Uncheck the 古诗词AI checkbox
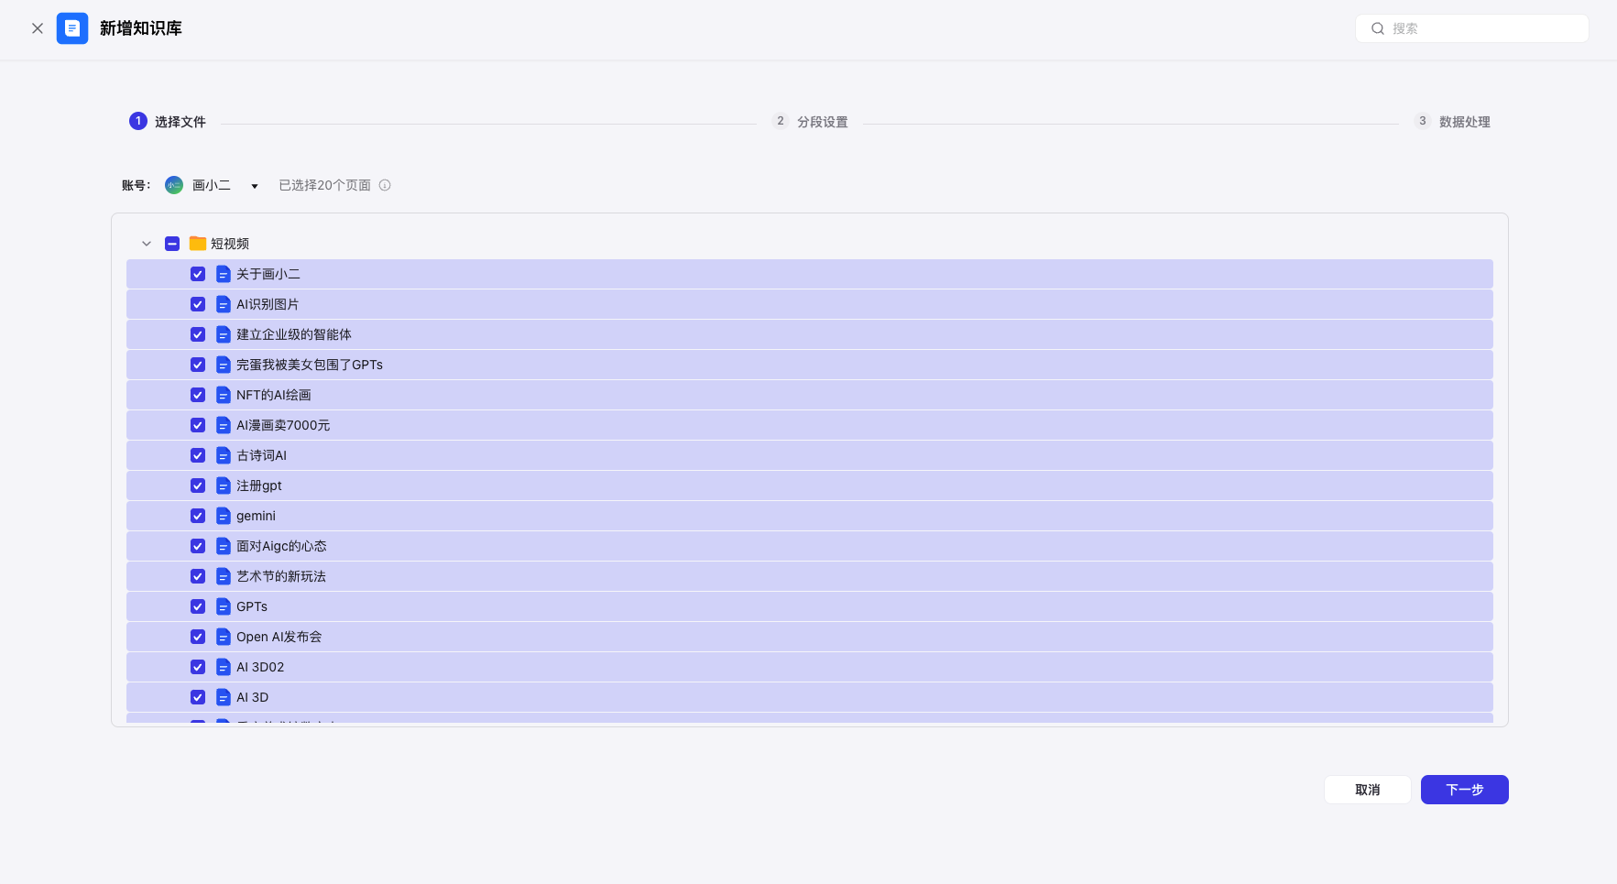1617x884 pixels. (198, 455)
